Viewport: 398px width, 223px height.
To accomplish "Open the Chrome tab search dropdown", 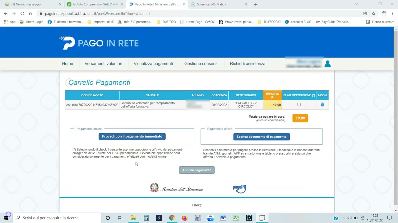I will (356, 4).
